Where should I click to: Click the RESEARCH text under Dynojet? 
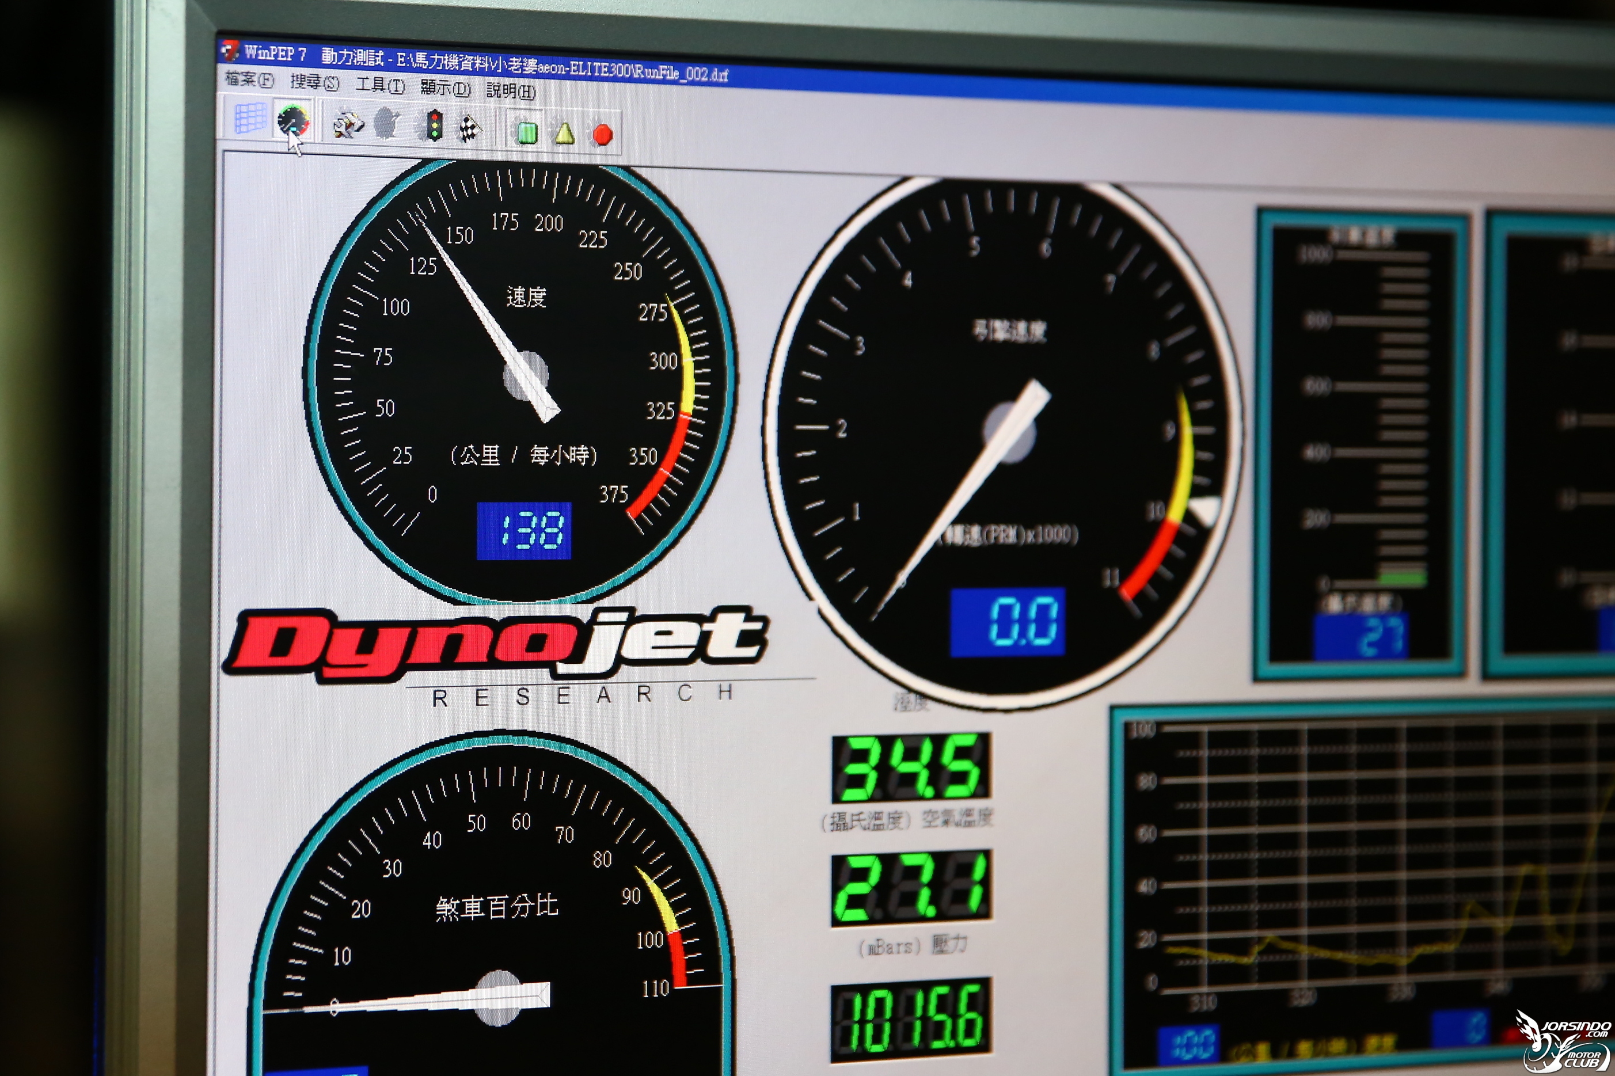[583, 695]
